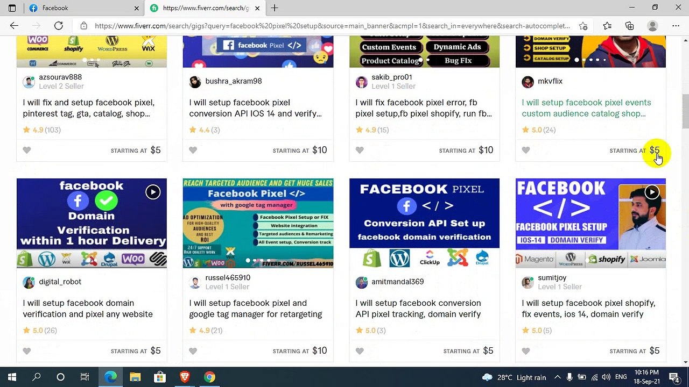
Task: Favorite the sakib_pro01 gig with heart
Action: point(360,150)
